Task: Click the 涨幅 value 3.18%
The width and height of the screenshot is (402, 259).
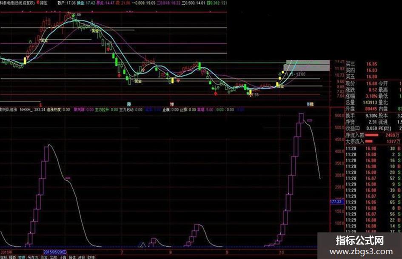Action: (371, 96)
